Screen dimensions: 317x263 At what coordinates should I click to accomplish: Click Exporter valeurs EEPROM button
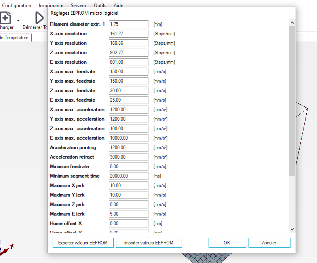[x=83, y=242]
